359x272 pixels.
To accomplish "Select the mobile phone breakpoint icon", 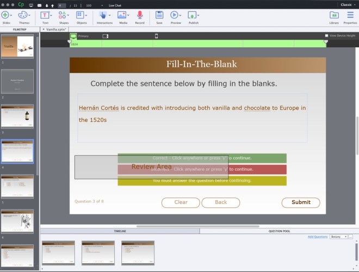I will click(156, 36).
